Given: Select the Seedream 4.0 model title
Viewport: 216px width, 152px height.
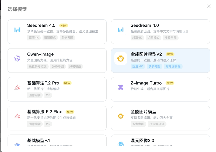Looking at the screenshot, I should click(x=145, y=25).
